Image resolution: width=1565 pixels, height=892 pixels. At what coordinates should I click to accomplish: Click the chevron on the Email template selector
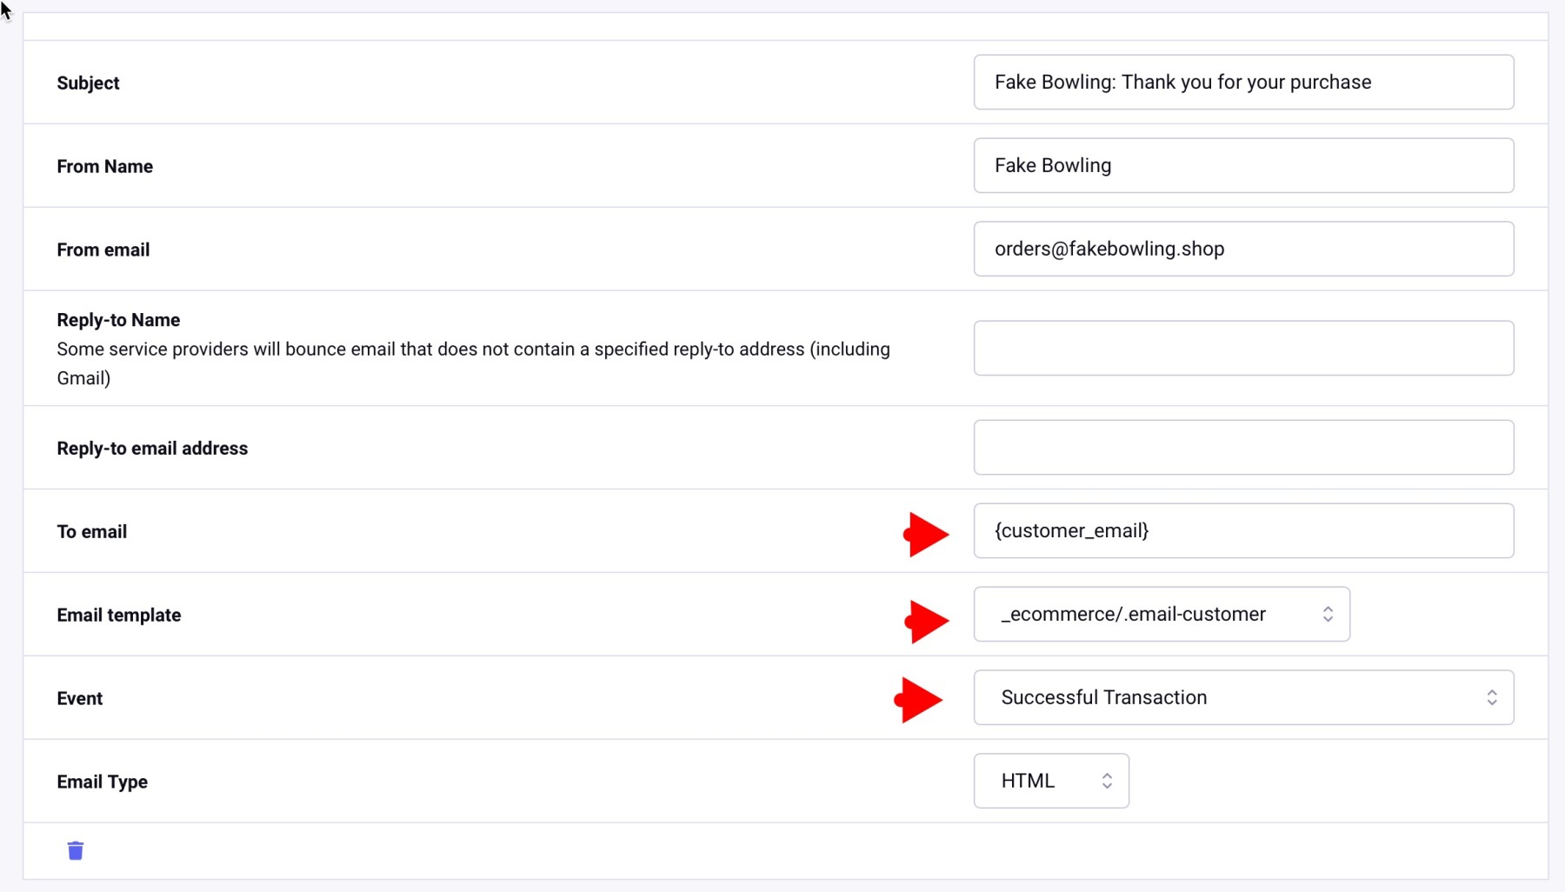pyautogui.click(x=1328, y=614)
